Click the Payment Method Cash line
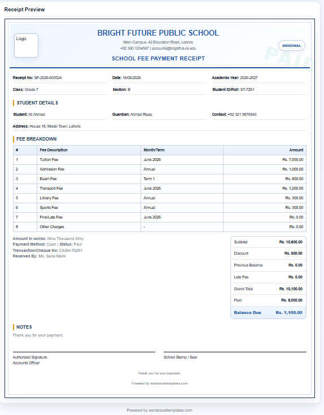This screenshot has height=415, width=324. tap(47, 244)
